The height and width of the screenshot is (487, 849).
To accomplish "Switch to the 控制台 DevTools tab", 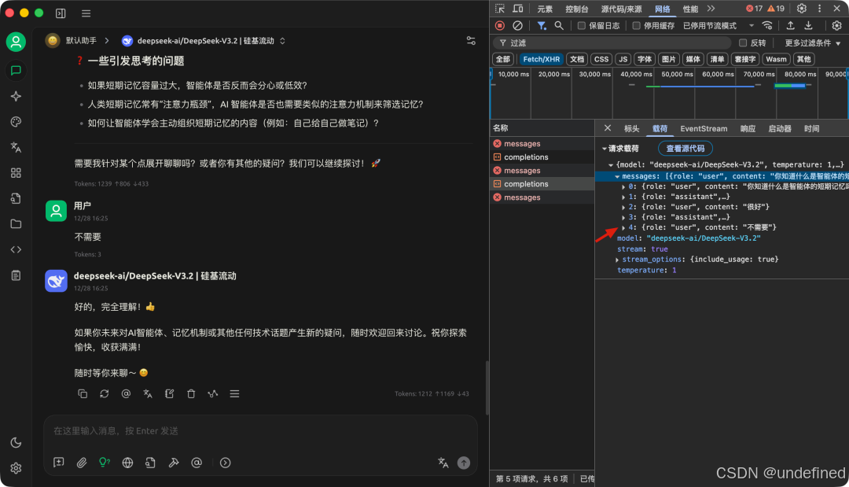I will coord(575,9).
